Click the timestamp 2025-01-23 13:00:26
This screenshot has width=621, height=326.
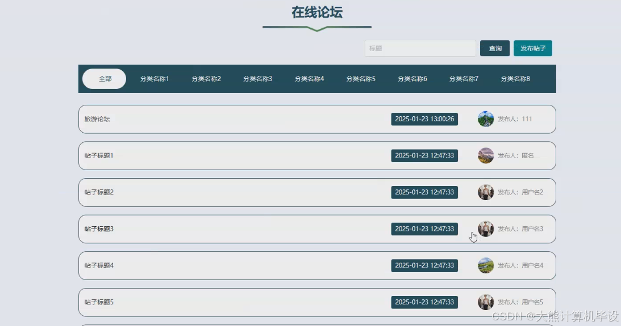pos(424,119)
